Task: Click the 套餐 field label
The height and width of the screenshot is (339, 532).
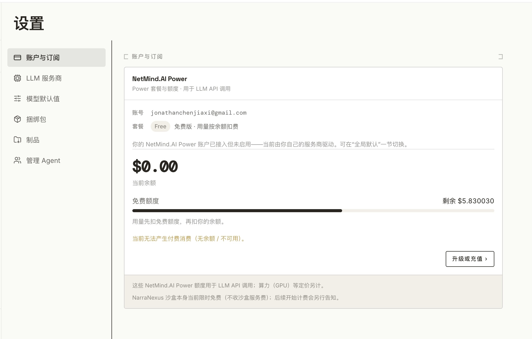Action: point(138,127)
